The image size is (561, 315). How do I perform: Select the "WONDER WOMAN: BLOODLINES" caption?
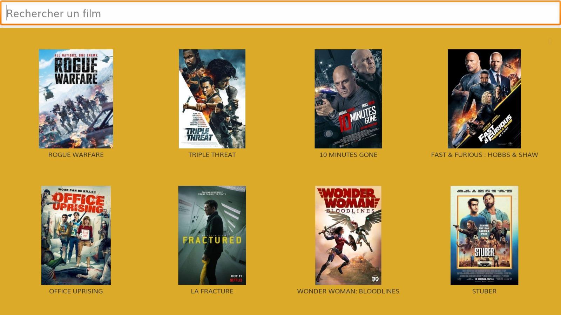pyautogui.click(x=348, y=291)
